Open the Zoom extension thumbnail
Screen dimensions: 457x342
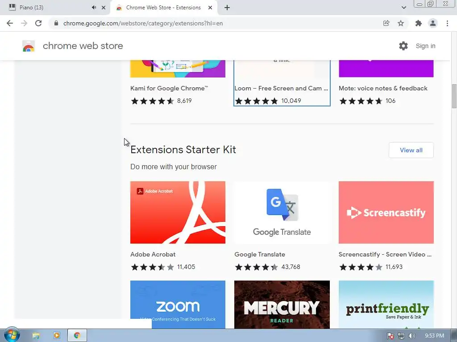pyautogui.click(x=178, y=305)
